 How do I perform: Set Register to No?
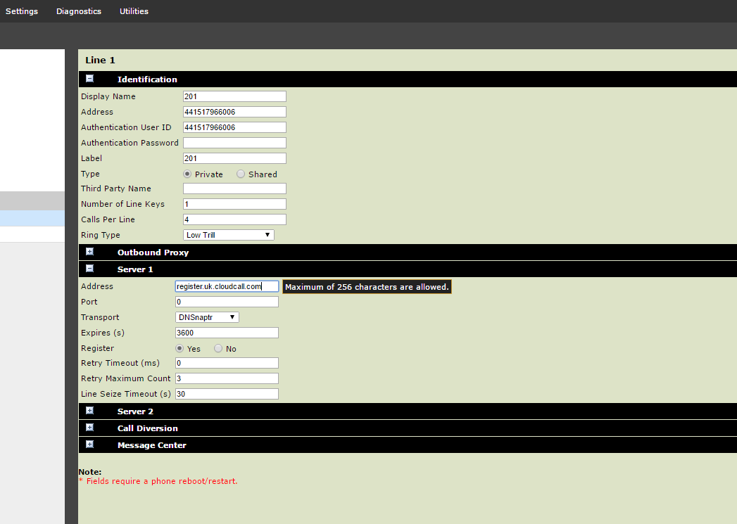[x=218, y=348]
